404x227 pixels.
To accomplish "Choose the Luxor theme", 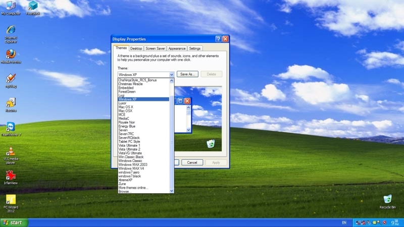I will pyautogui.click(x=143, y=103).
